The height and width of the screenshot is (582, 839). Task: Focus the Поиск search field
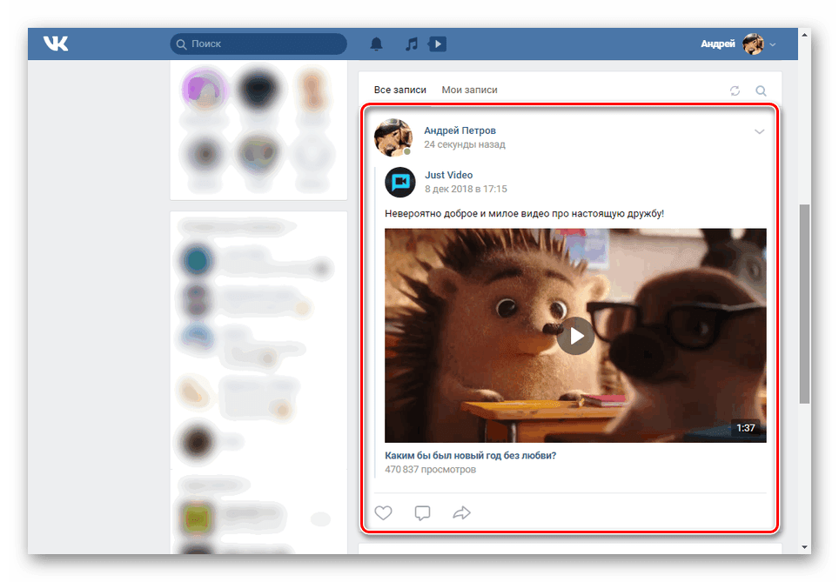258,43
